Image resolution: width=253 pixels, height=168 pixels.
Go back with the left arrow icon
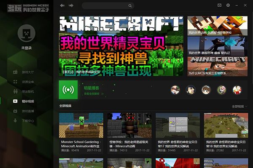click(x=62, y=5)
